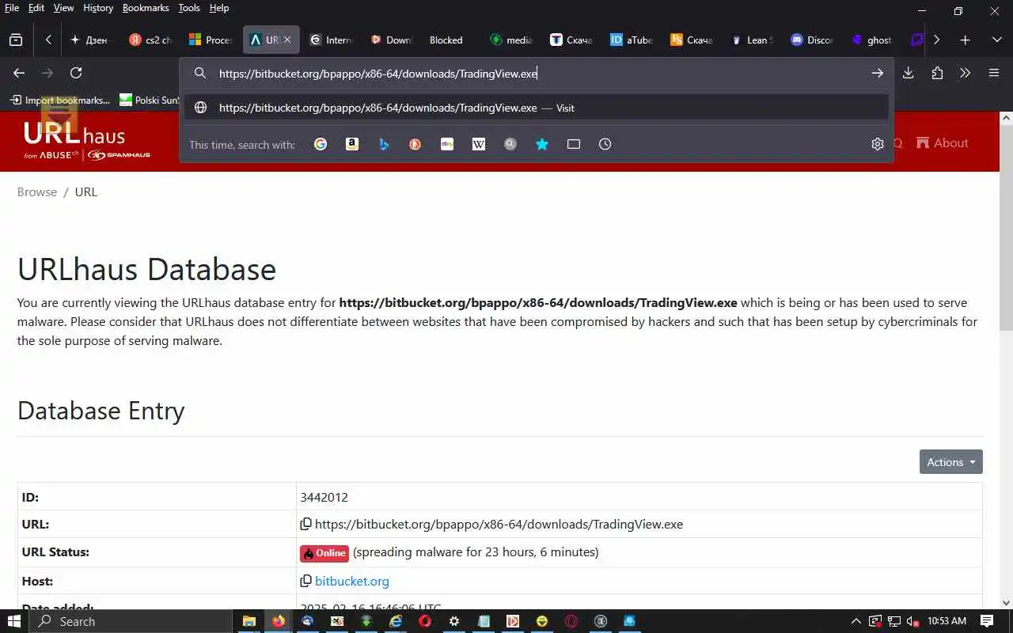Search open tabs using the tab icon
The height and width of the screenshot is (633, 1013).
point(574,144)
